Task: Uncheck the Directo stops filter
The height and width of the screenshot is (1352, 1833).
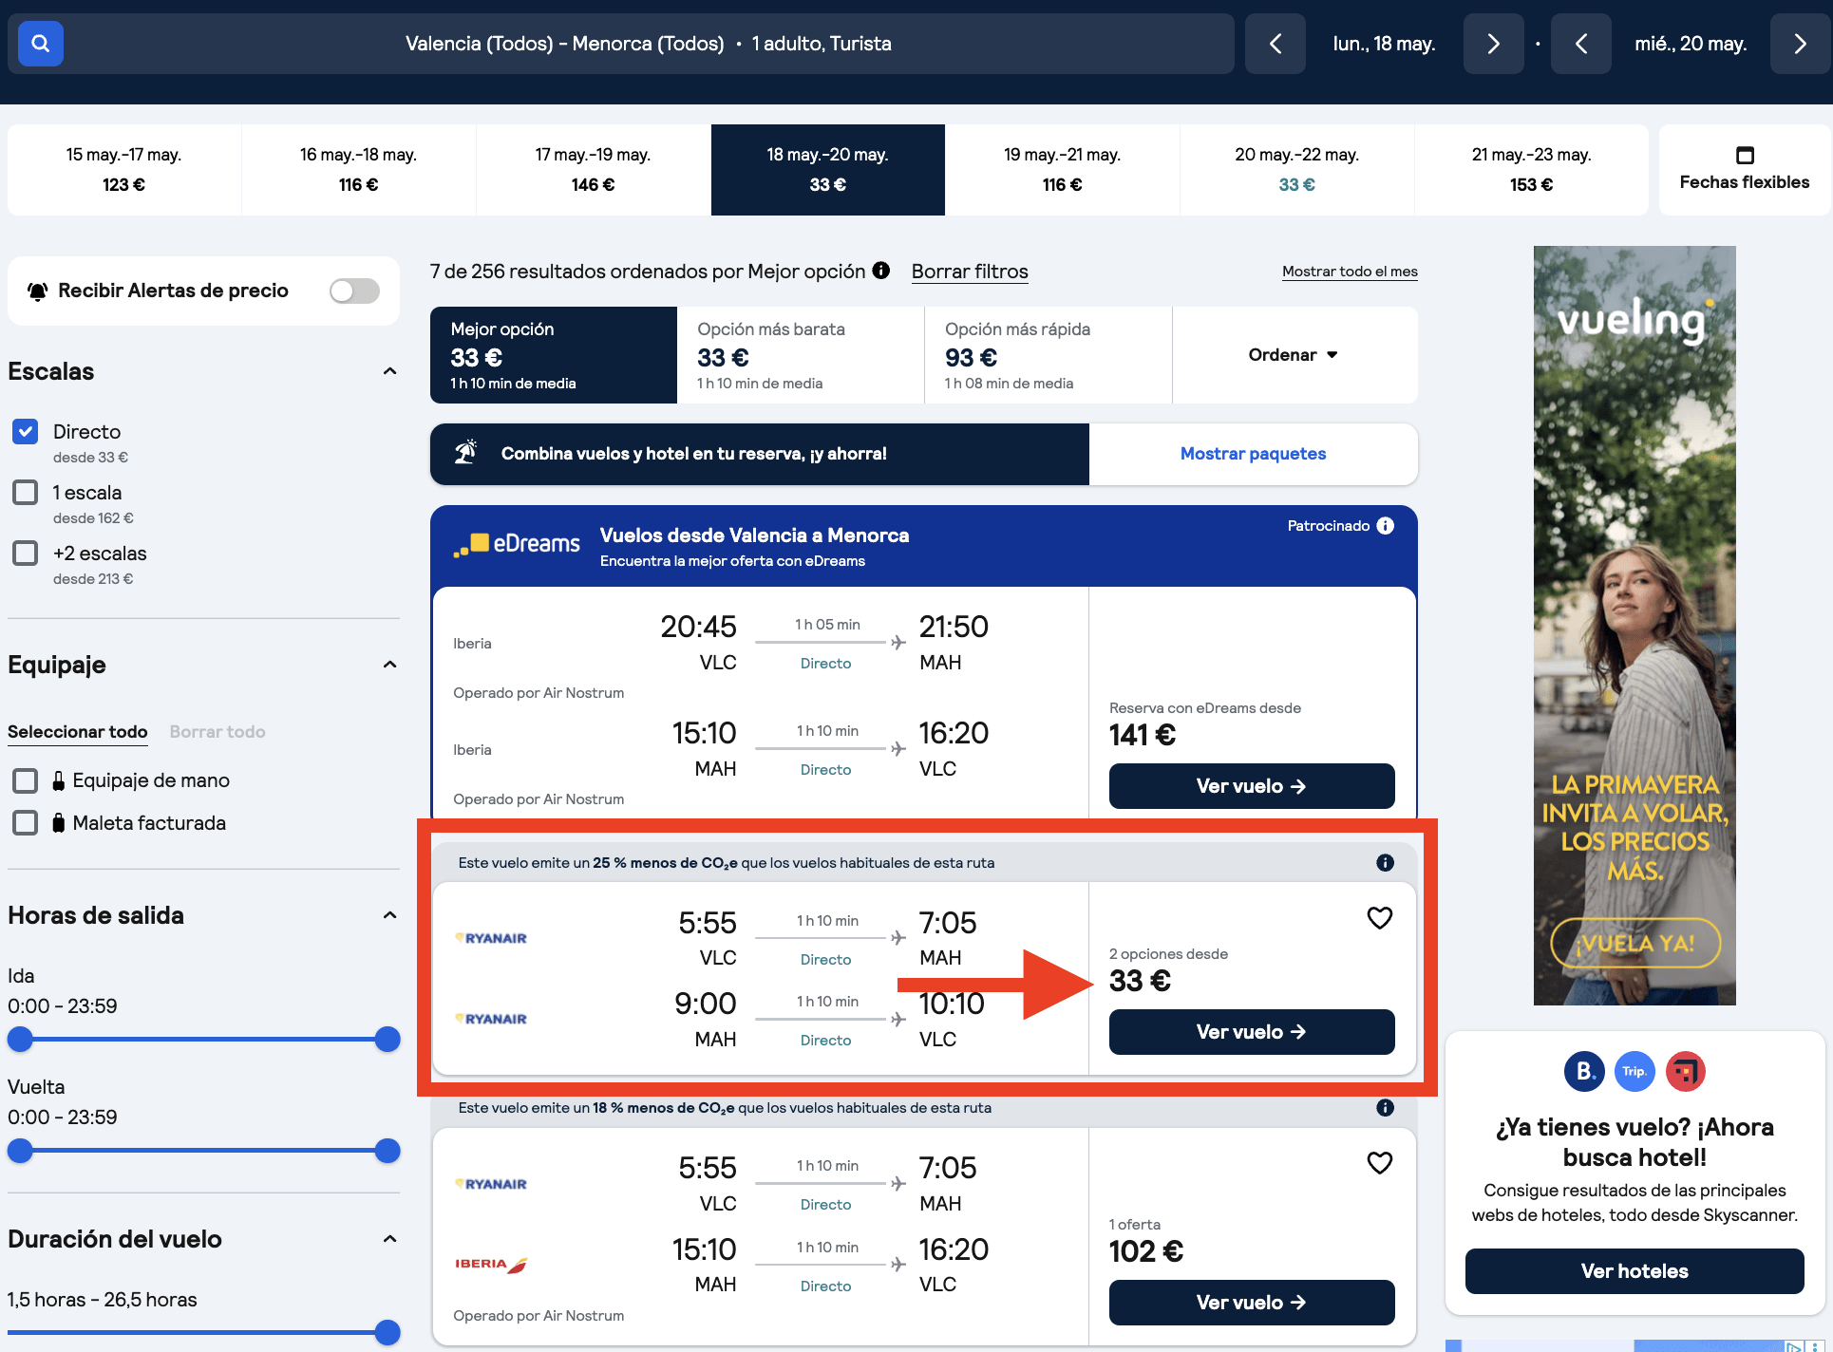Action: pos(26,432)
